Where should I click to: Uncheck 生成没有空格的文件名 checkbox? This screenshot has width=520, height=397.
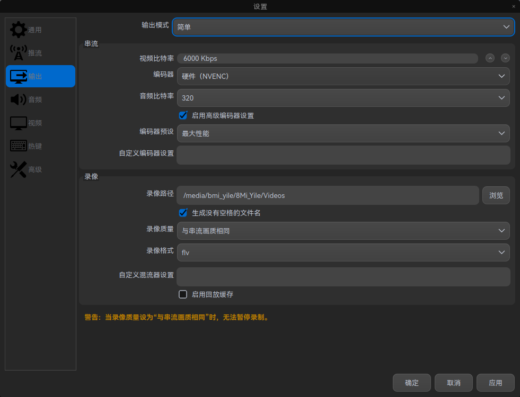183,213
